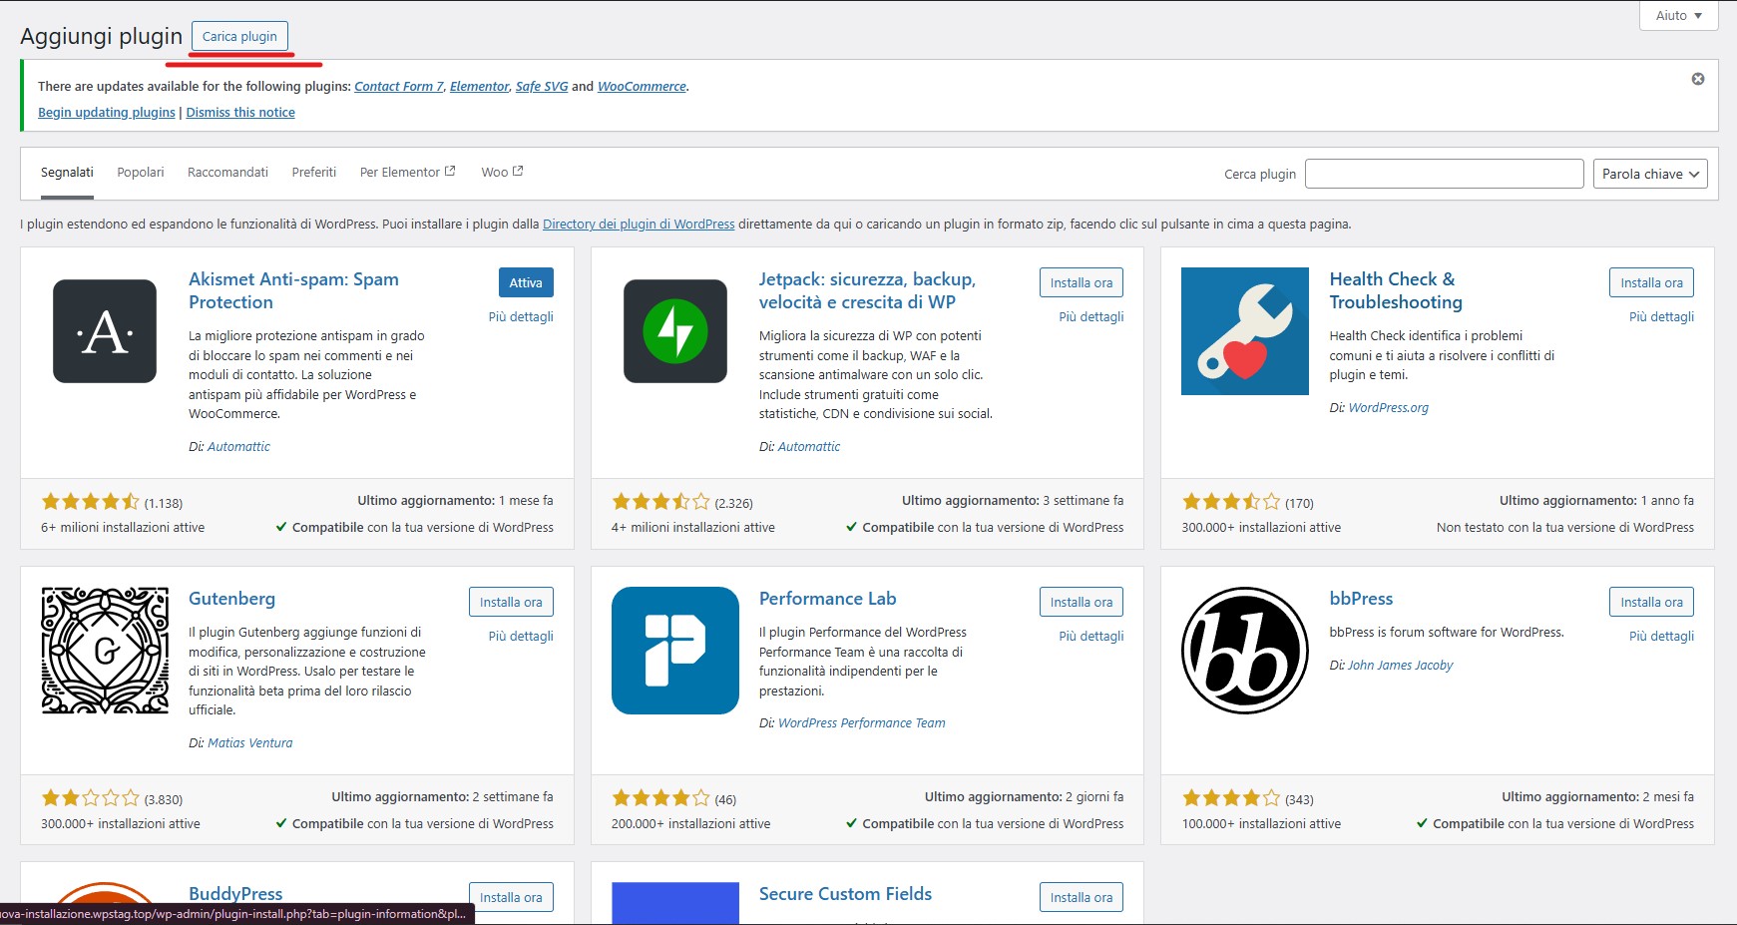Click the Akismet plugin icon
Screen dimensions: 1737x925
(x=105, y=331)
